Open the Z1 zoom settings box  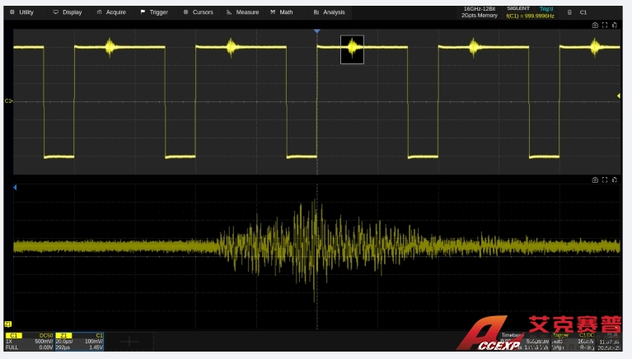80,342
